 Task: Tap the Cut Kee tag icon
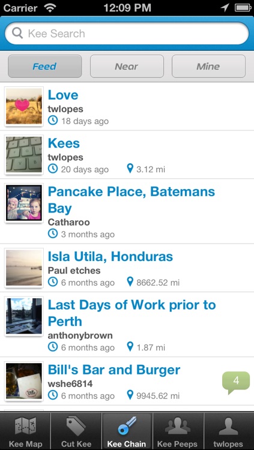[76, 426]
